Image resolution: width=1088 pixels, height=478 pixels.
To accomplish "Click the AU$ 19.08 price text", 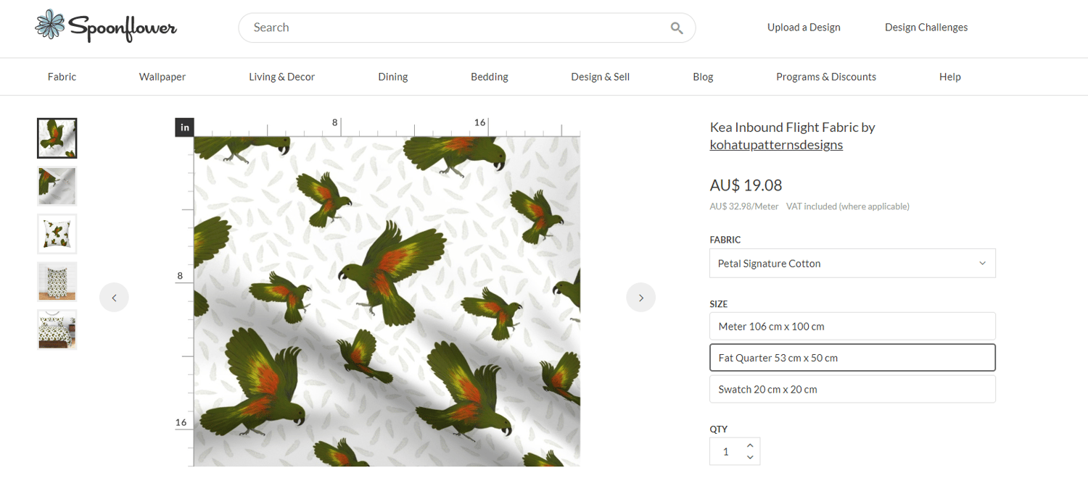I will click(746, 185).
